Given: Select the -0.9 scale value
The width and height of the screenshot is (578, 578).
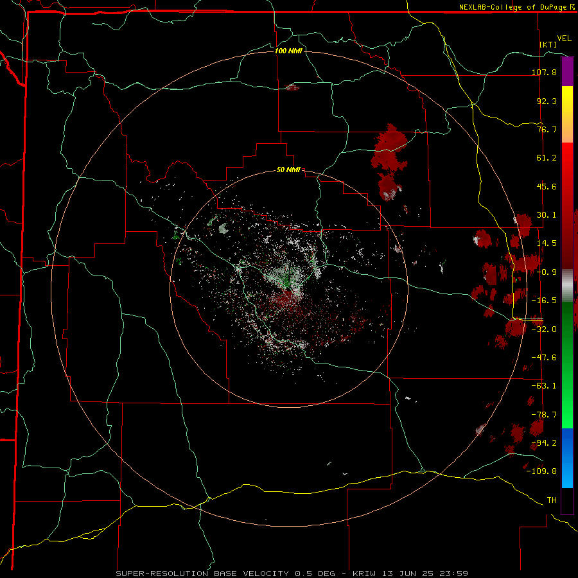Looking at the screenshot, I should 547,272.
